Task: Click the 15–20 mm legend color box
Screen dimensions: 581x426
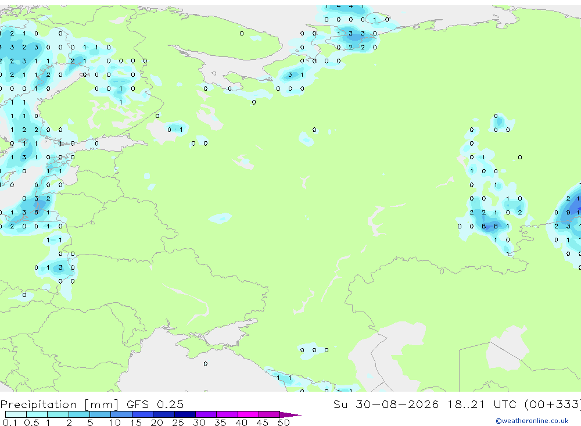Action: (x=143, y=414)
